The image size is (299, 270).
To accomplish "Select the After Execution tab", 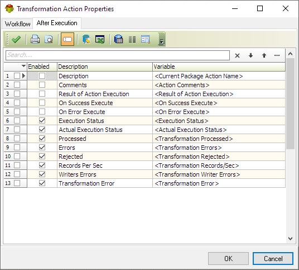I will tap(57, 23).
